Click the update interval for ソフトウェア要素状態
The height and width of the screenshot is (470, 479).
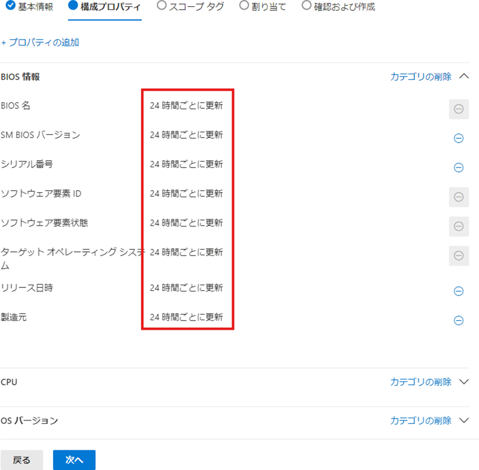pyautogui.click(x=187, y=223)
